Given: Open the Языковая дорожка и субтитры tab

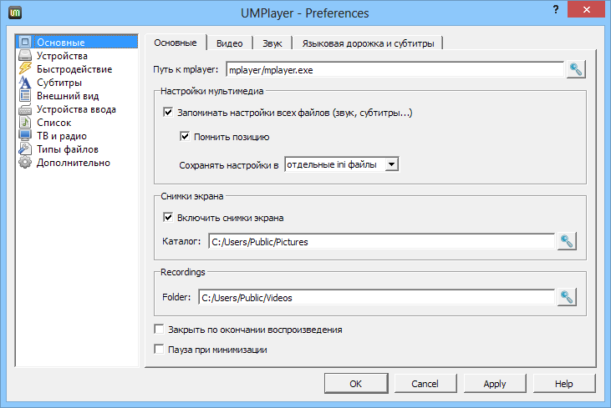Looking at the screenshot, I should 368,43.
